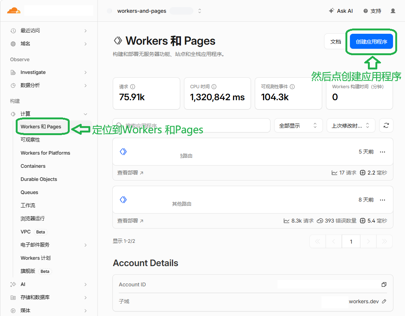This screenshot has height=316, width=405.
Task: Open Containers in sidebar
Action: pos(33,166)
